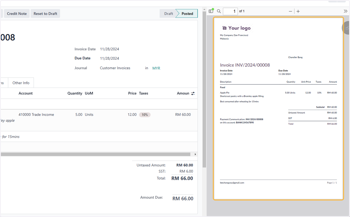Image resolution: width=350 pixels, height=217 pixels.
Task: Click the horizontal scrollbar of invoice lines
Action: coord(95,154)
